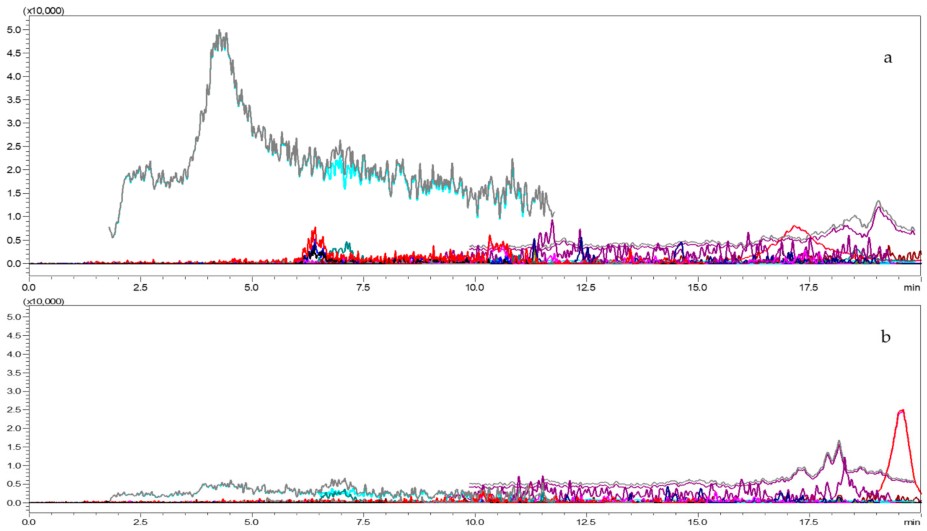Click the 'min' unit label under chart b
This screenshot has width=927, height=531.
(912, 522)
